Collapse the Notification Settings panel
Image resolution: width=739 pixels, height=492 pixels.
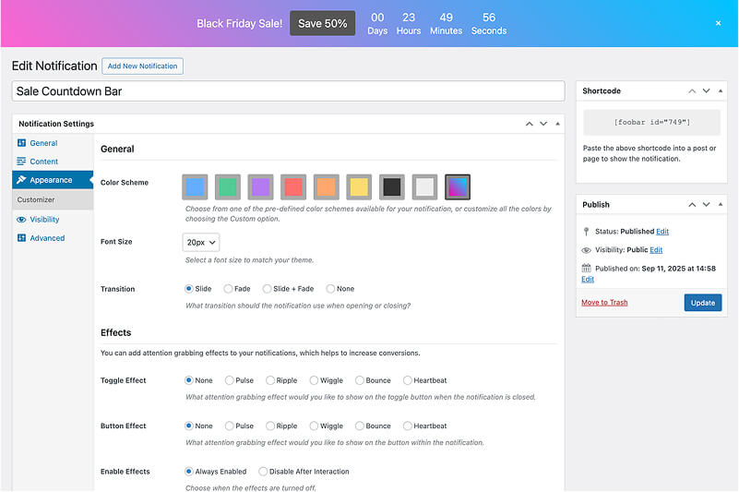click(x=556, y=124)
